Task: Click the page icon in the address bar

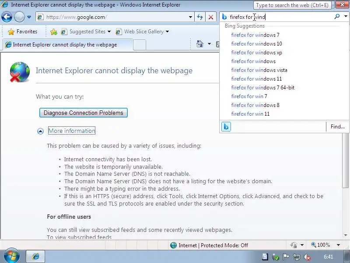Action: click(x=40, y=17)
